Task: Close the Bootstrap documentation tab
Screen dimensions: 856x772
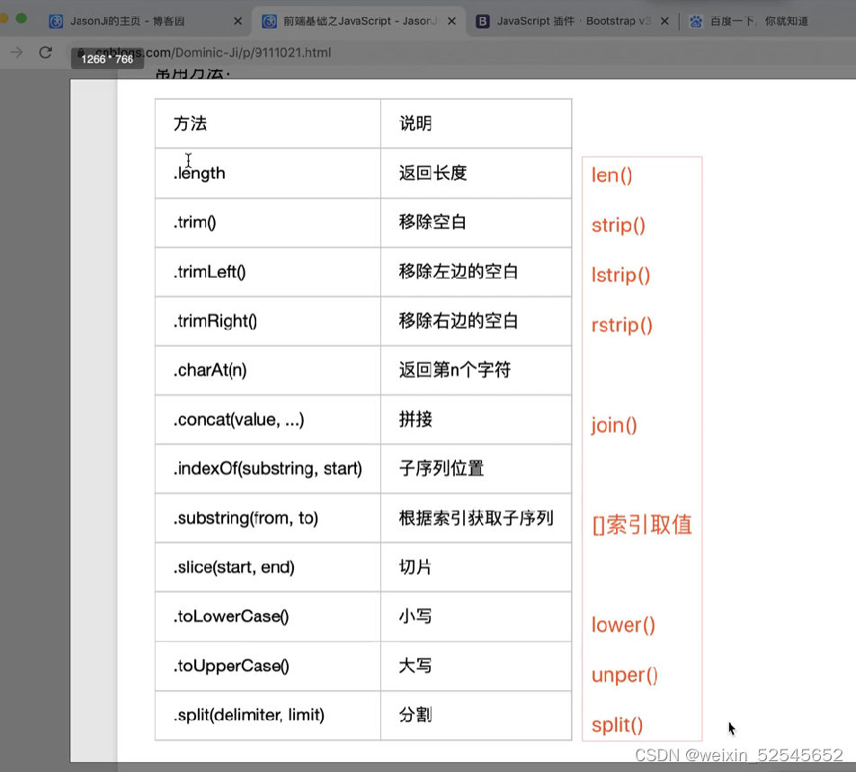Action: tap(664, 21)
